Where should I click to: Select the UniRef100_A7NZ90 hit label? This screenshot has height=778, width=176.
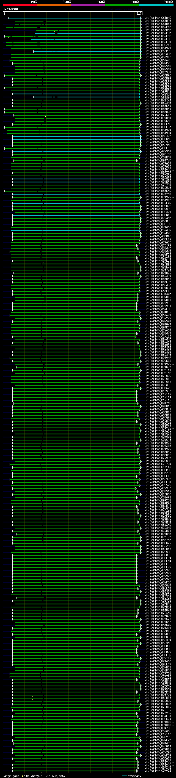tap(158, 752)
